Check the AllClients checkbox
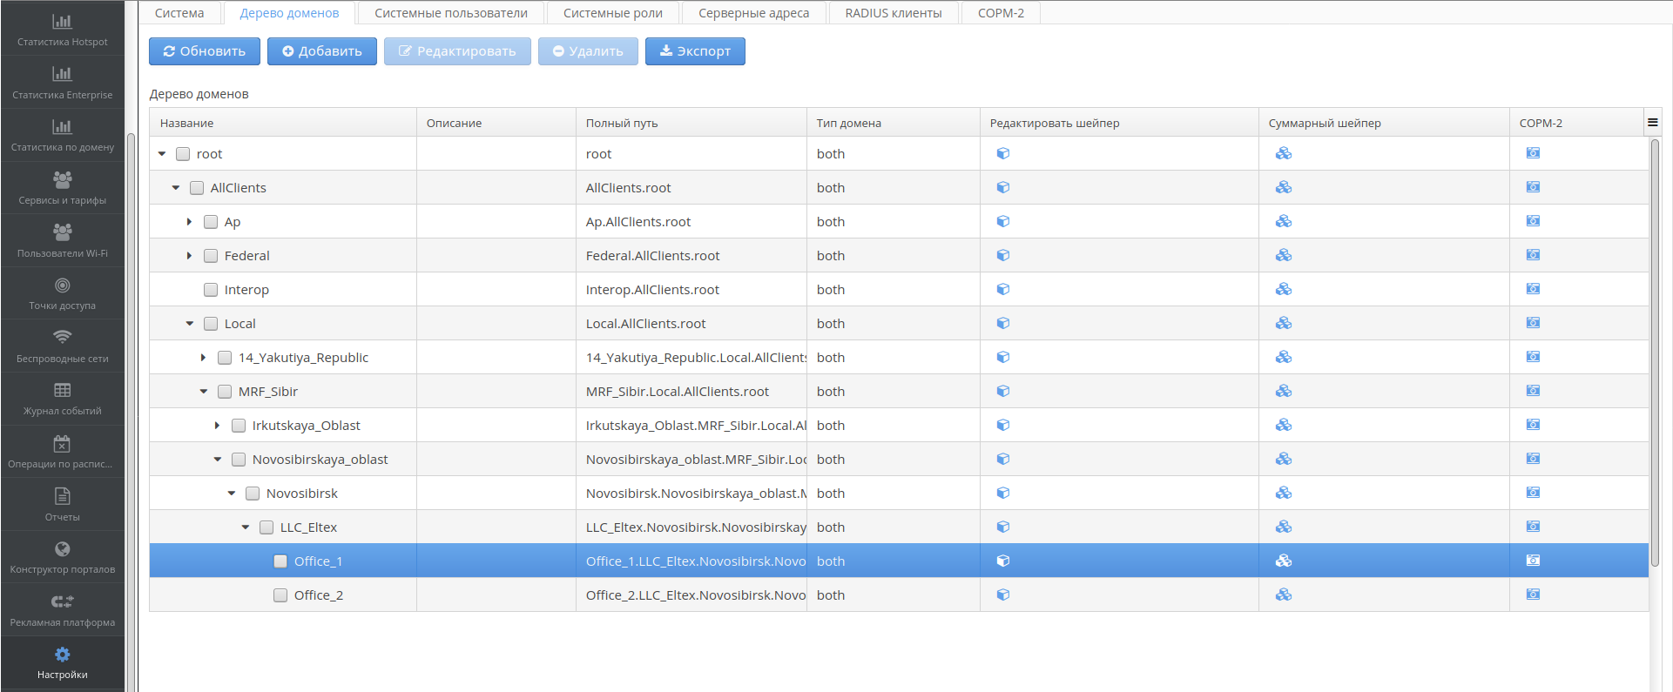The width and height of the screenshot is (1673, 692). (x=197, y=188)
